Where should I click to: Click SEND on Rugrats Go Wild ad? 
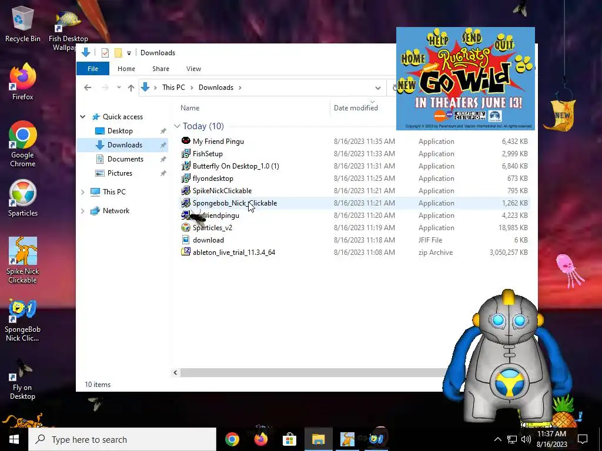pyautogui.click(x=471, y=38)
